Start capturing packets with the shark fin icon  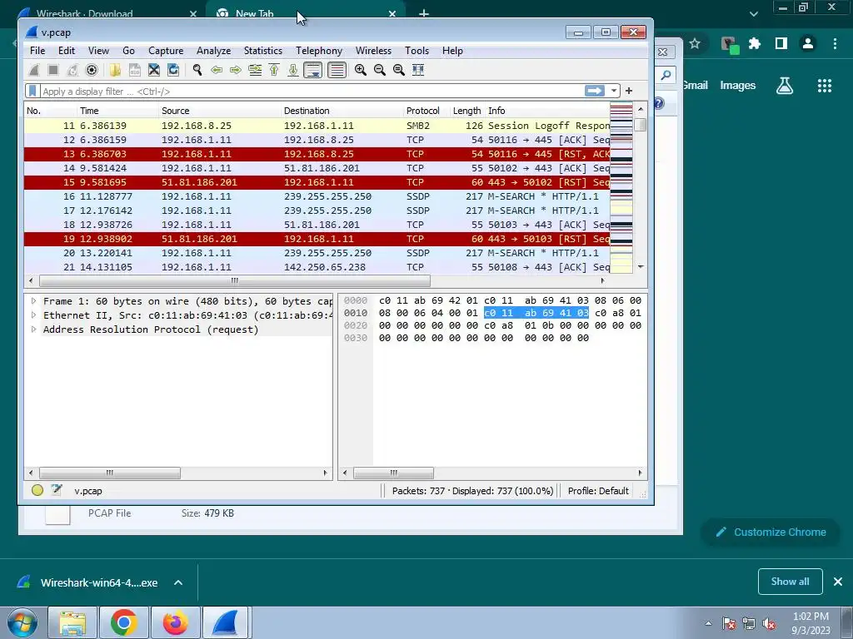click(x=34, y=70)
